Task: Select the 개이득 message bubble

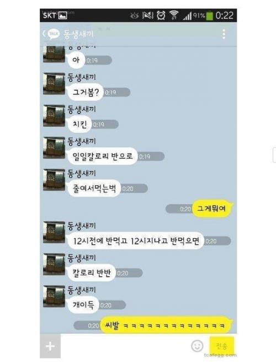Action: pos(83,304)
